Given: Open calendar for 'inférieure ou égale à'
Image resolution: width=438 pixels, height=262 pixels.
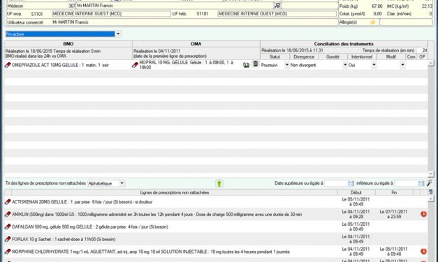Looking at the screenshot, I should (421, 183).
